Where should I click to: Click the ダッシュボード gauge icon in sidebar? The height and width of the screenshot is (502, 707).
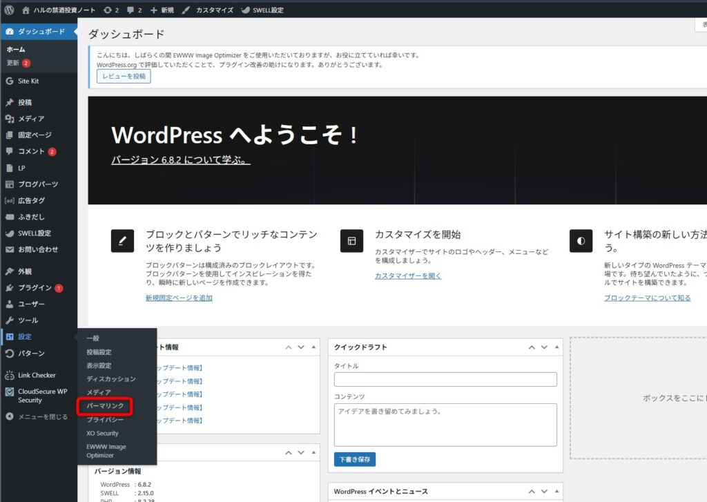[x=10, y=31]
